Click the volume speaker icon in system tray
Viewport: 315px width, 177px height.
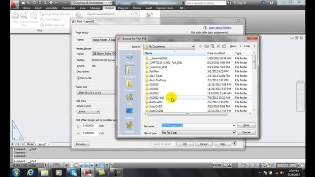point(282,173)
